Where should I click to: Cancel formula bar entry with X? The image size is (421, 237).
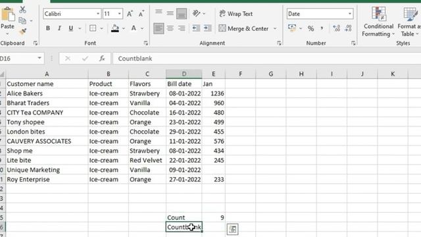pos(68,59)
